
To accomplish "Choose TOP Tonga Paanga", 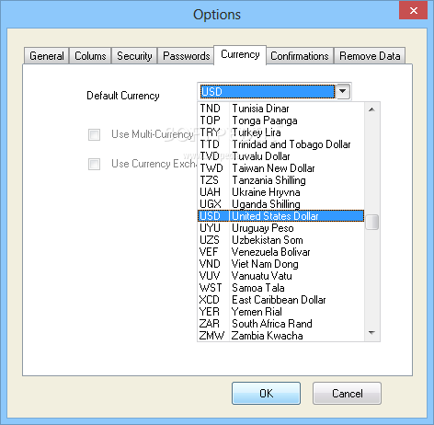I will 280,121.
